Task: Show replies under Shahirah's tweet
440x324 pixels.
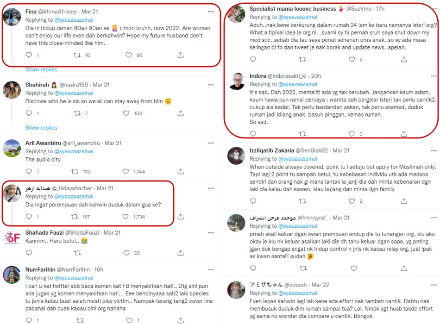Action: point(41,128)
